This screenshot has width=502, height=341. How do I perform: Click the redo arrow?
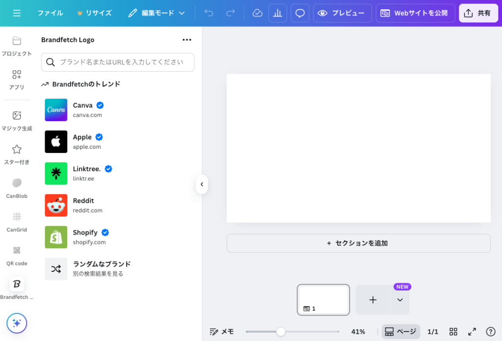coord(230,13)
